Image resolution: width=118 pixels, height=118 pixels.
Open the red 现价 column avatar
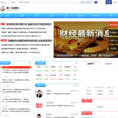(39, 106)
